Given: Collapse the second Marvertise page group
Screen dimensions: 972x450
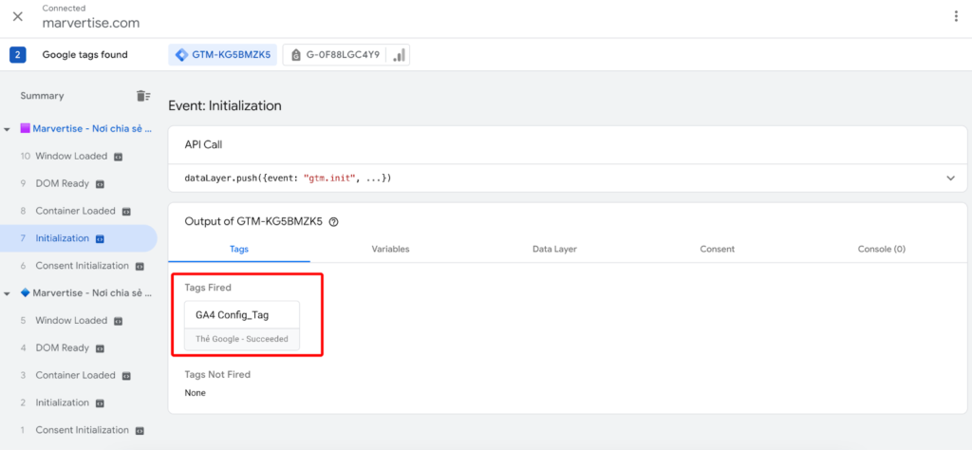Looking at the screenshot, I should 7,293.
